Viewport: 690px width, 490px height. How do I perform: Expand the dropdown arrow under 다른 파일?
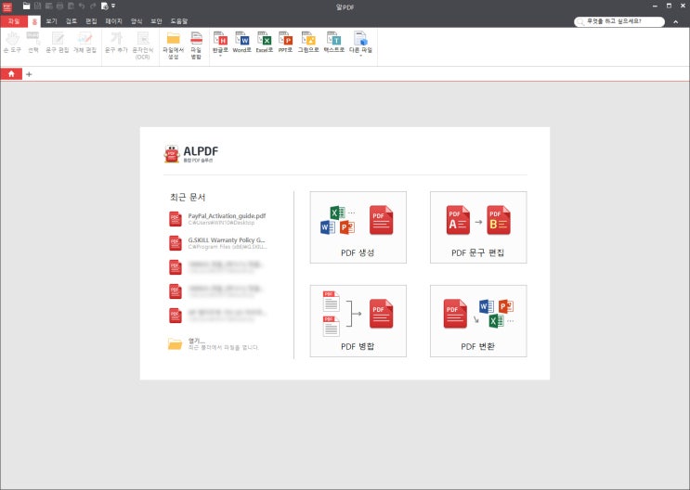(361, 56)
